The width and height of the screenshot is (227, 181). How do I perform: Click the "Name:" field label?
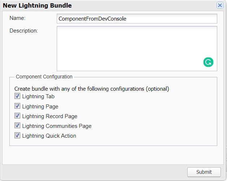pyautogui.click(x=17, y=18)
